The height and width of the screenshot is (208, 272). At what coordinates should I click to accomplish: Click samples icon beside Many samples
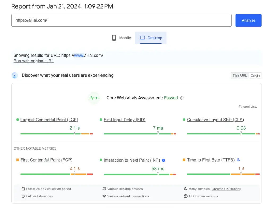(x=185, y=189)
